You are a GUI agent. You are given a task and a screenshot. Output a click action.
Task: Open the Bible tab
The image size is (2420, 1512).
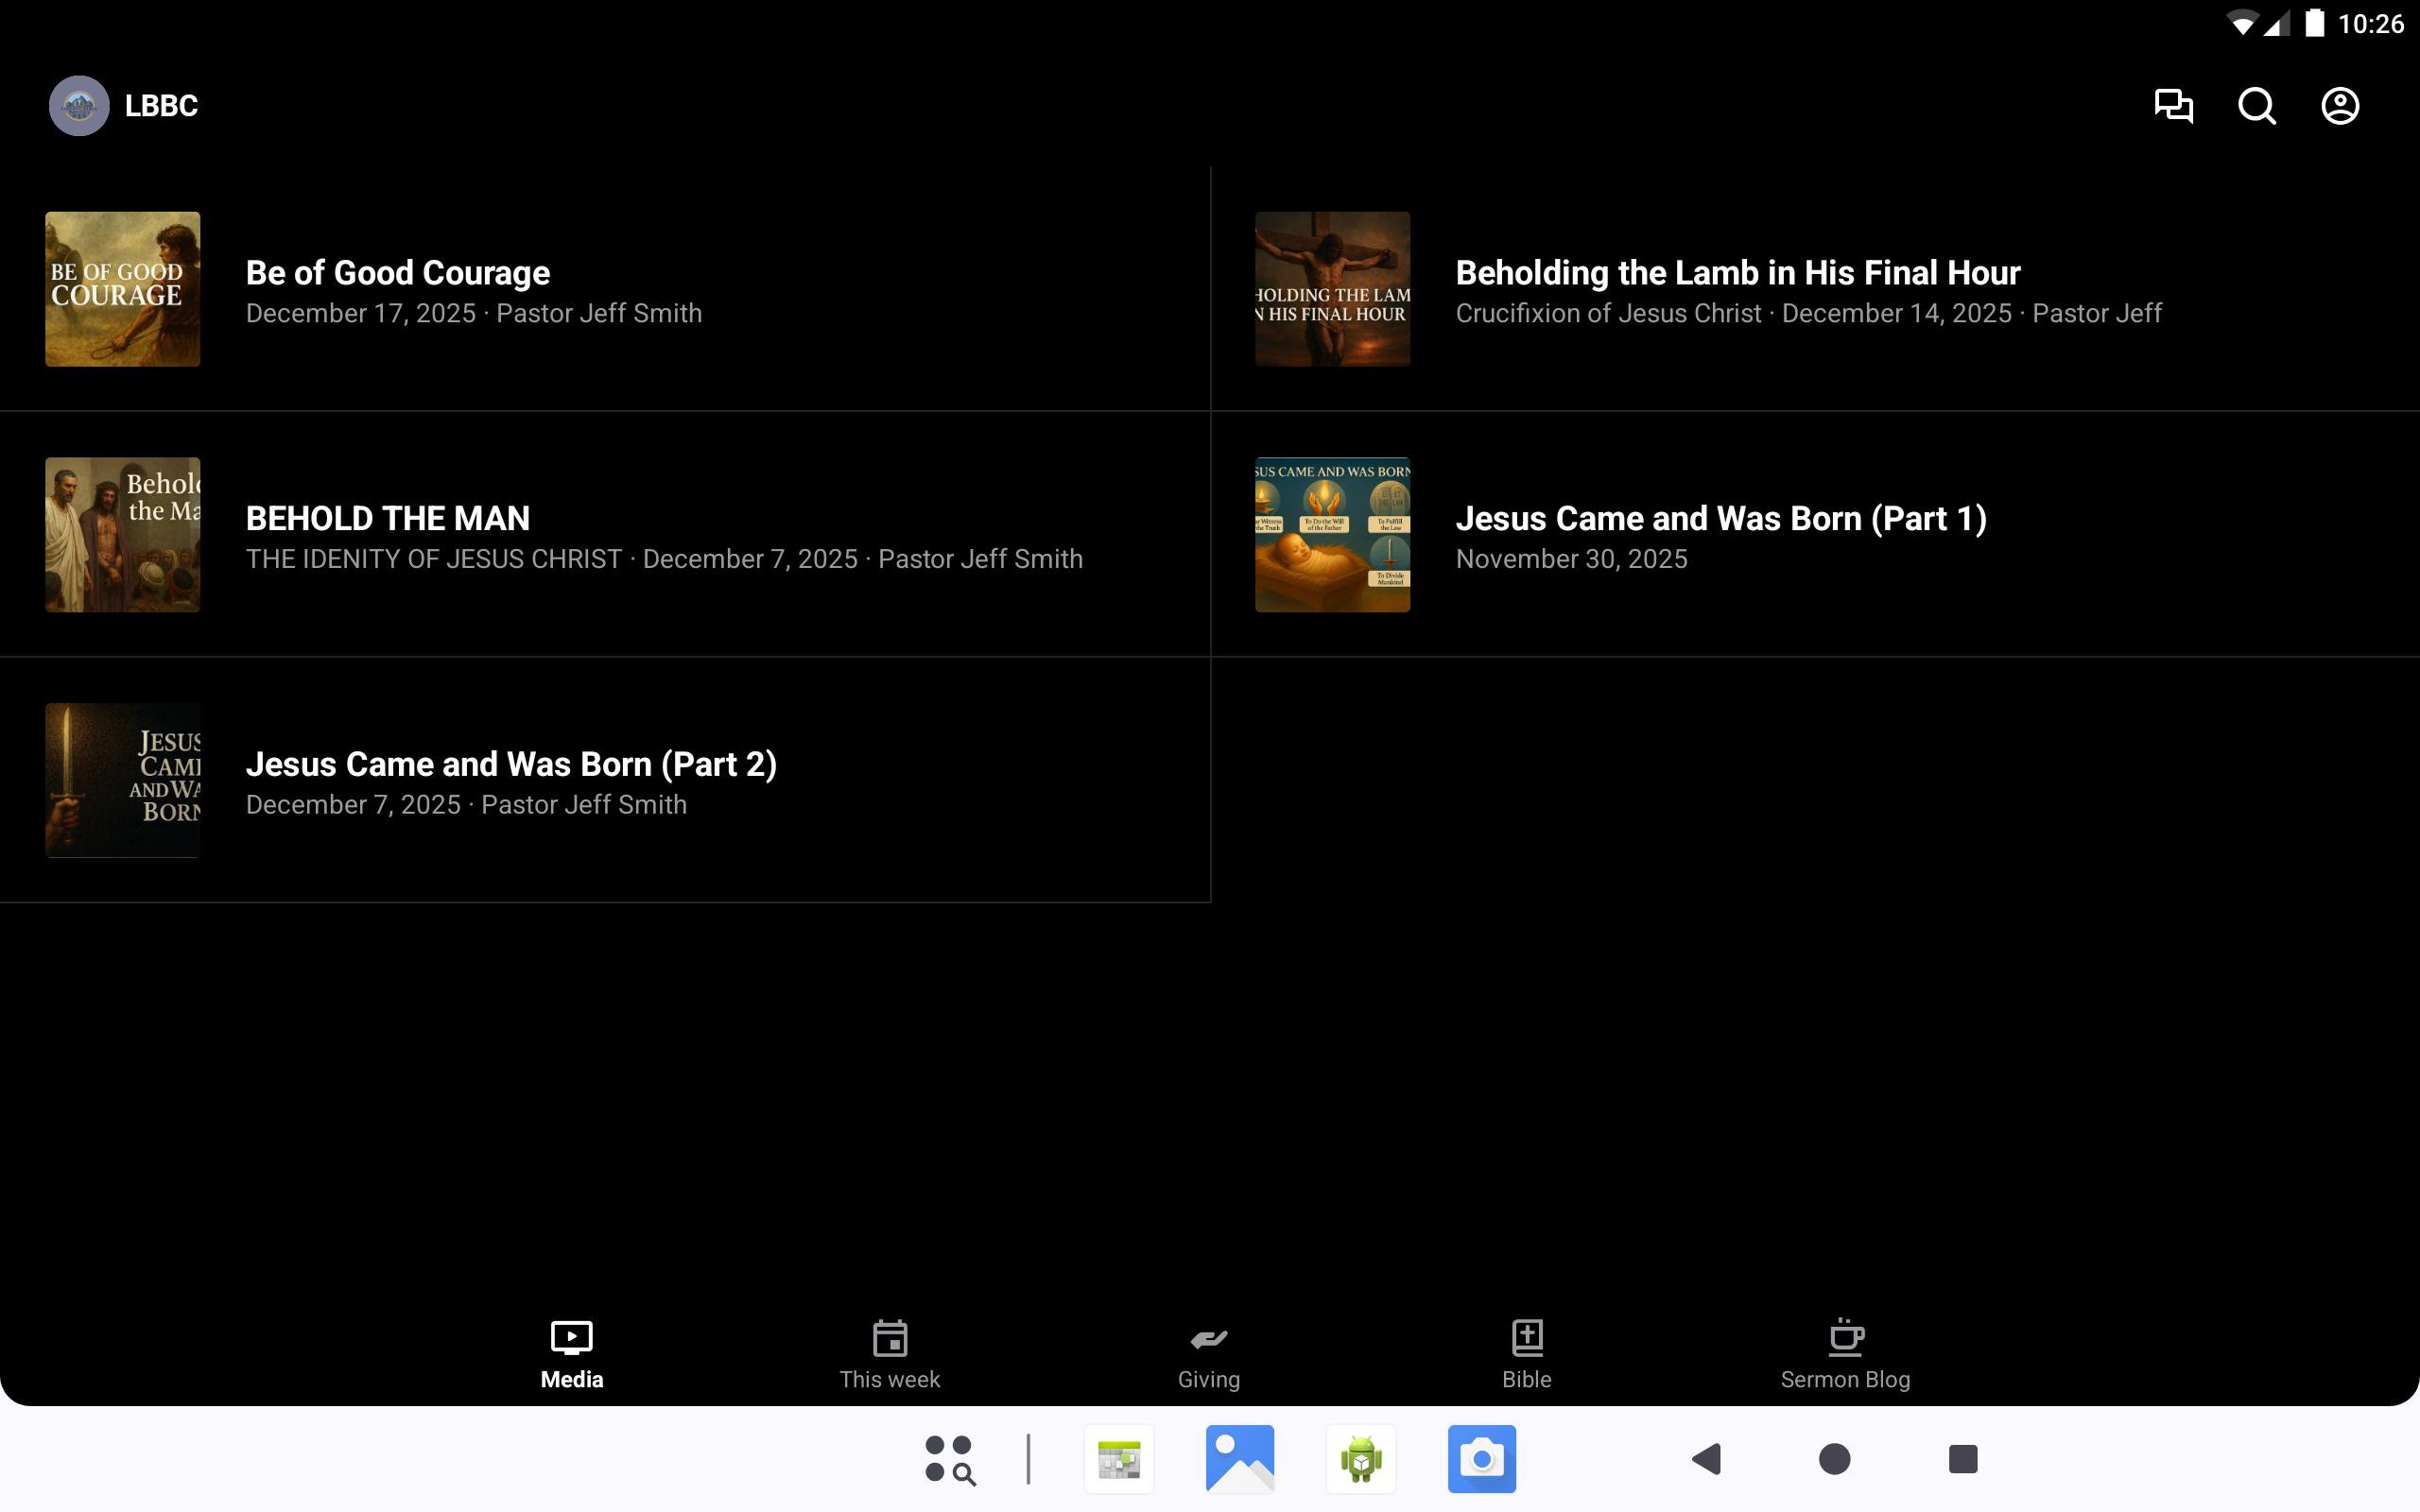(x=1526, y=1354)
